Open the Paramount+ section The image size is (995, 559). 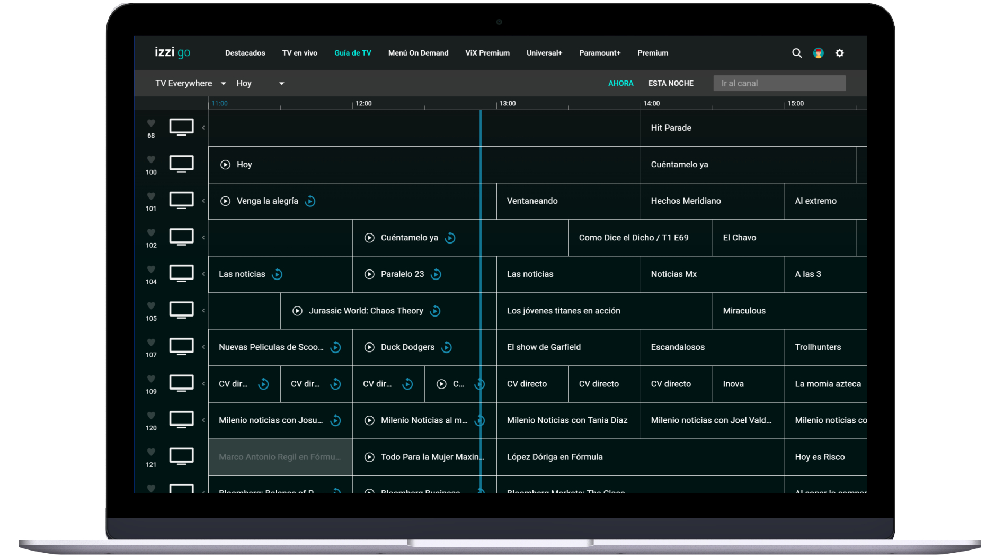pyautogui.click(x=600, y=53)
